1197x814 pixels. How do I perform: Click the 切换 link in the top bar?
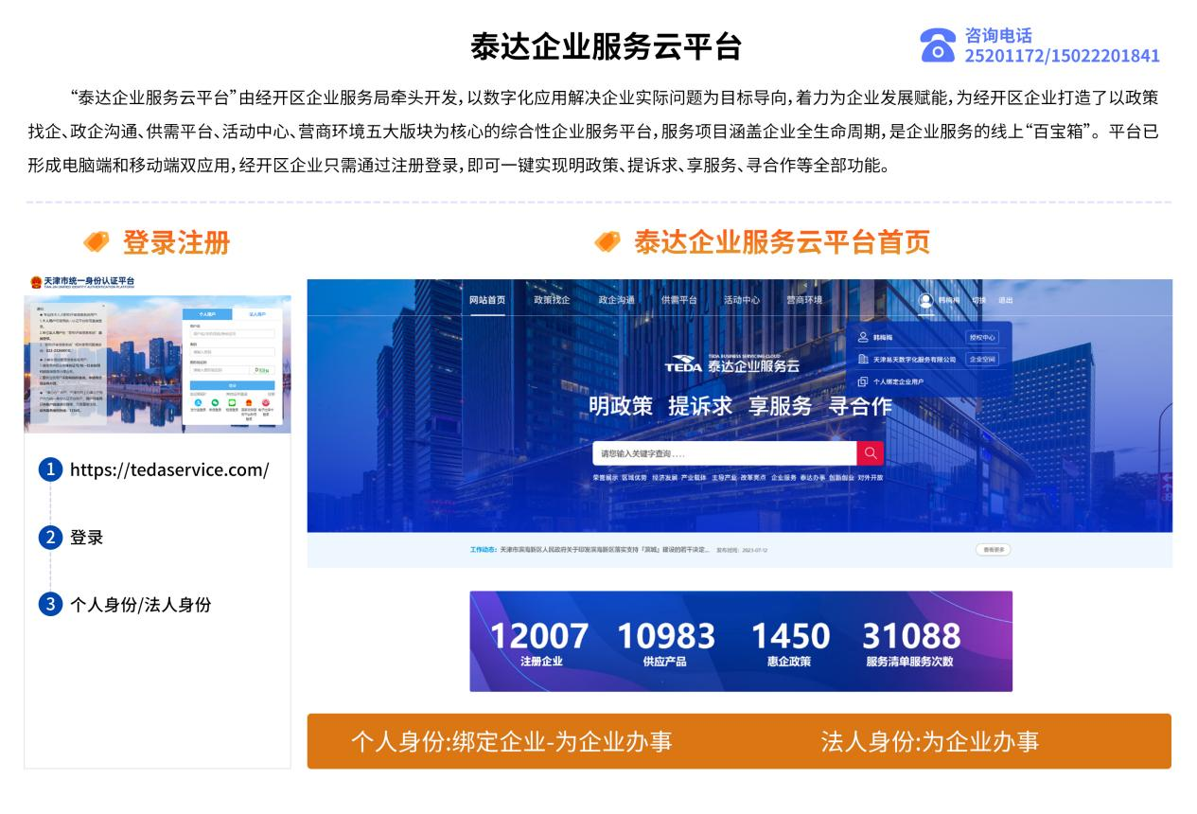click(x=978, y=300)
